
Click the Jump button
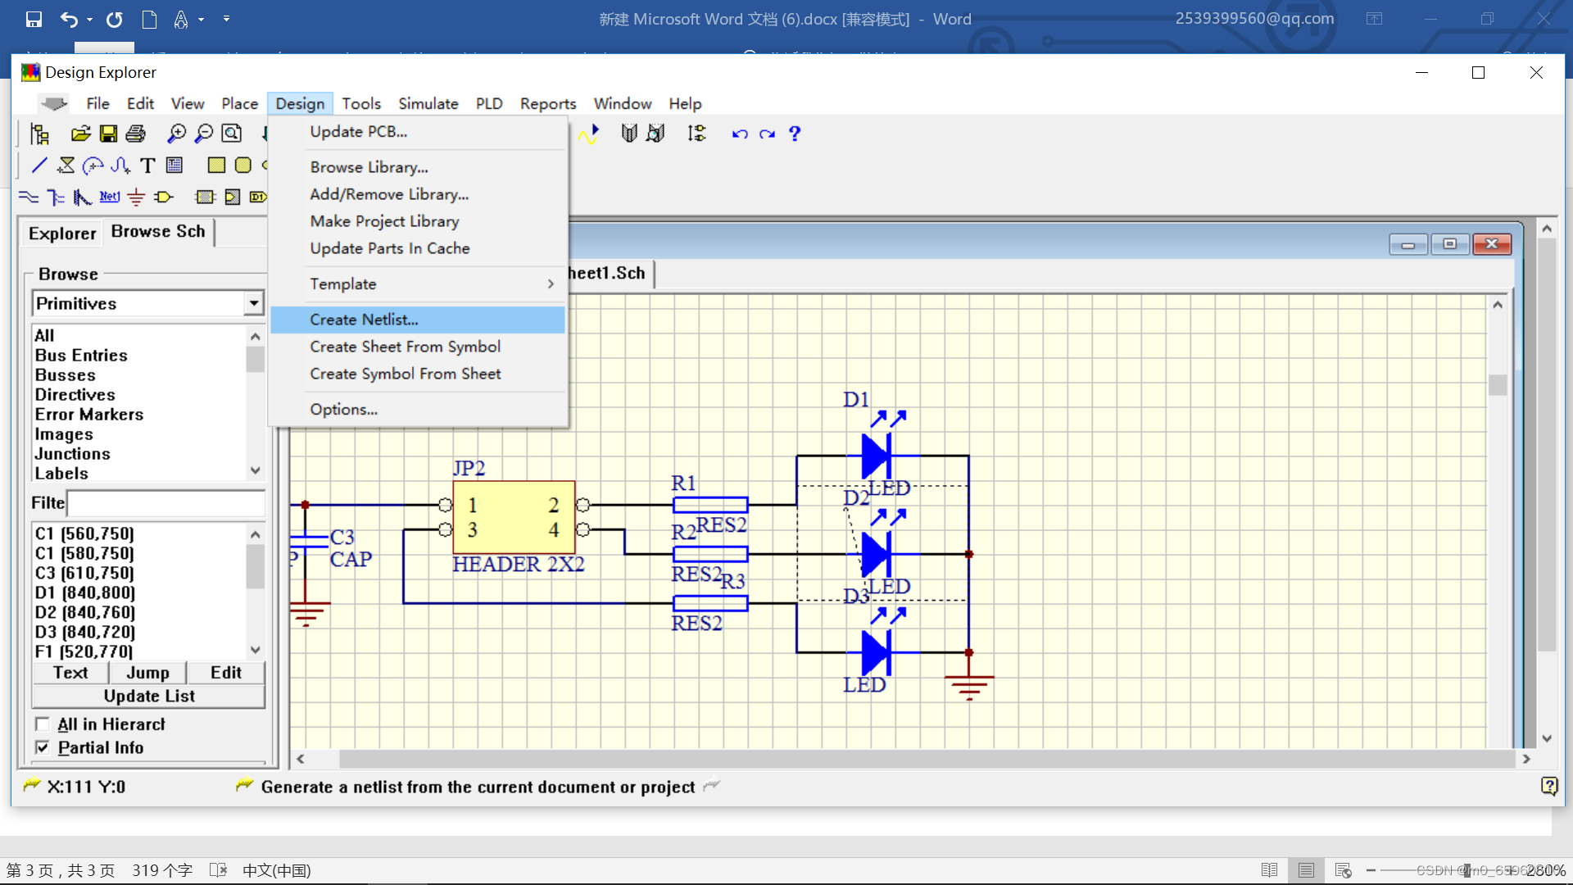147,673
